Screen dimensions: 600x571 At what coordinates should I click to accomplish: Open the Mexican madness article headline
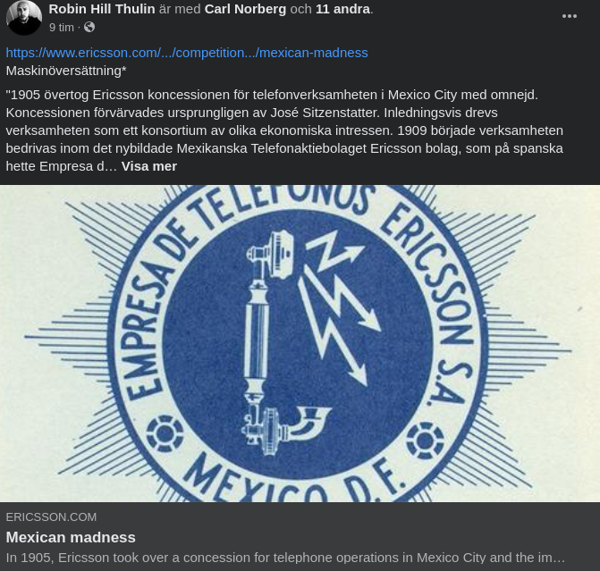[x=71, y=537]
